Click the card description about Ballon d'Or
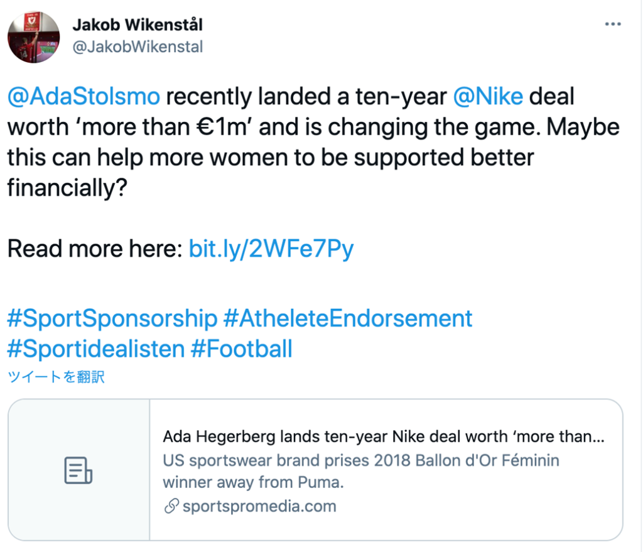Screen dimensions: 643x552 (x=361, y=471)
